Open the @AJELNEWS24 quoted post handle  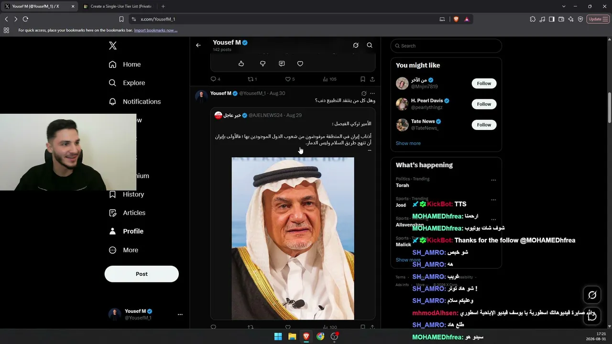(266, 116)
